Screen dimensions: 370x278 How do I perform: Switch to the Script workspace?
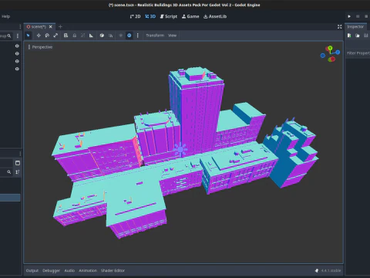pos(169,16)
